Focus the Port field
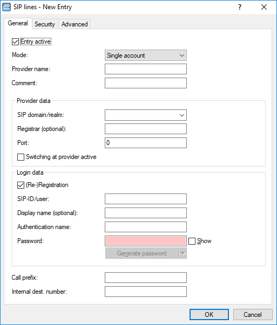 (x=146, y=143)
